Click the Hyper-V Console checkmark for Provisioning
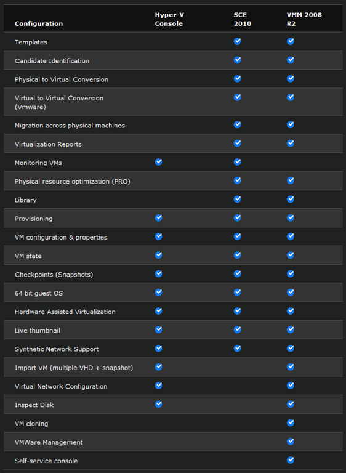 158,218
